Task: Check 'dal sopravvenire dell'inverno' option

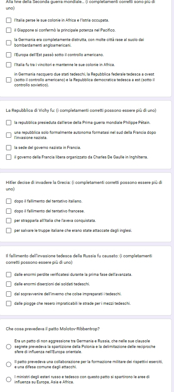Action: click(x=9, y=294)
